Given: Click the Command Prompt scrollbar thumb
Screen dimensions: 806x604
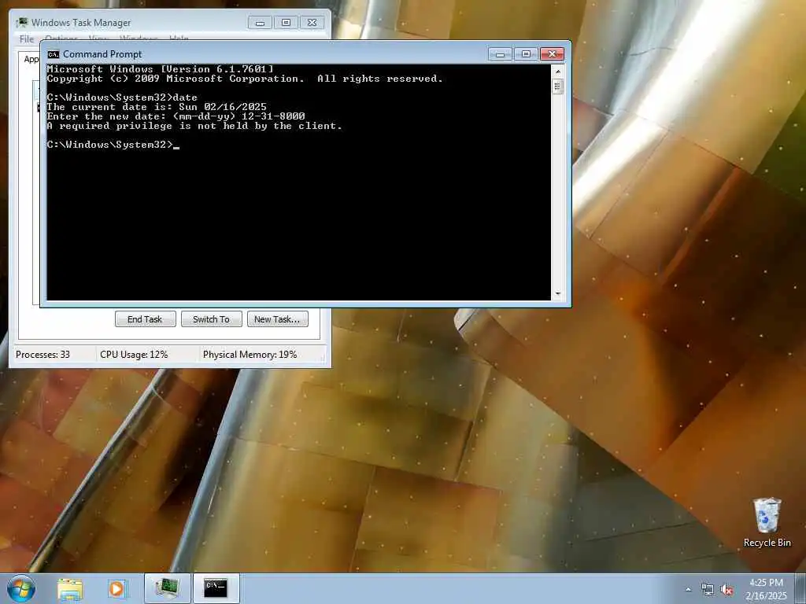Looking at the screenshot, I should coord(558,87).
